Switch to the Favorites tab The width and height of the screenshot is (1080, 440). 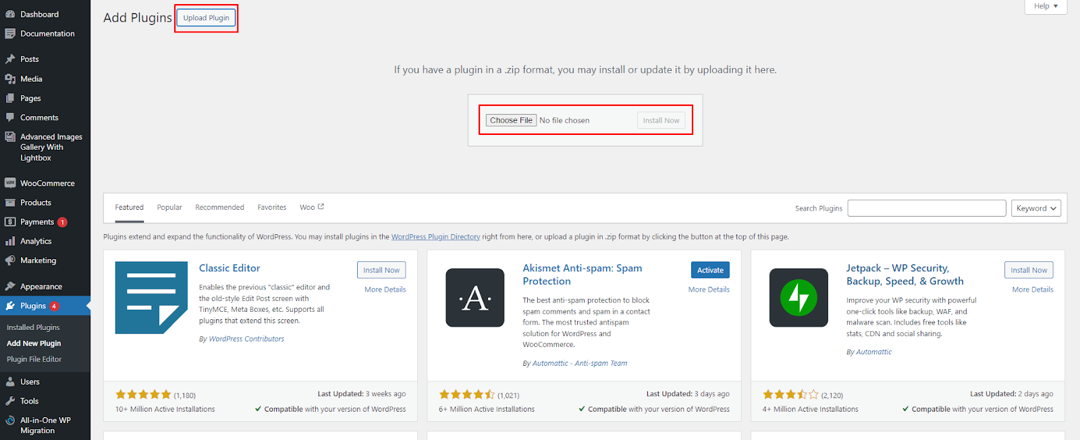(272, 208)
